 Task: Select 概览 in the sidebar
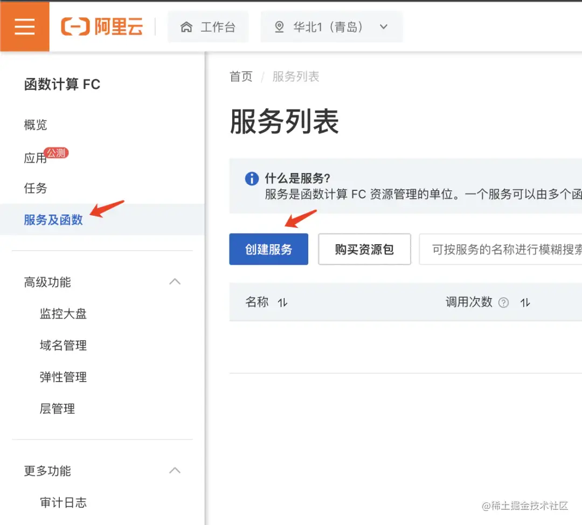[35, 125]
